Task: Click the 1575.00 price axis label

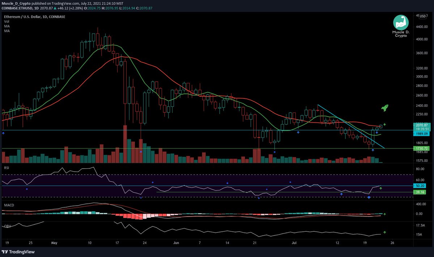Action: coord(421,160)
